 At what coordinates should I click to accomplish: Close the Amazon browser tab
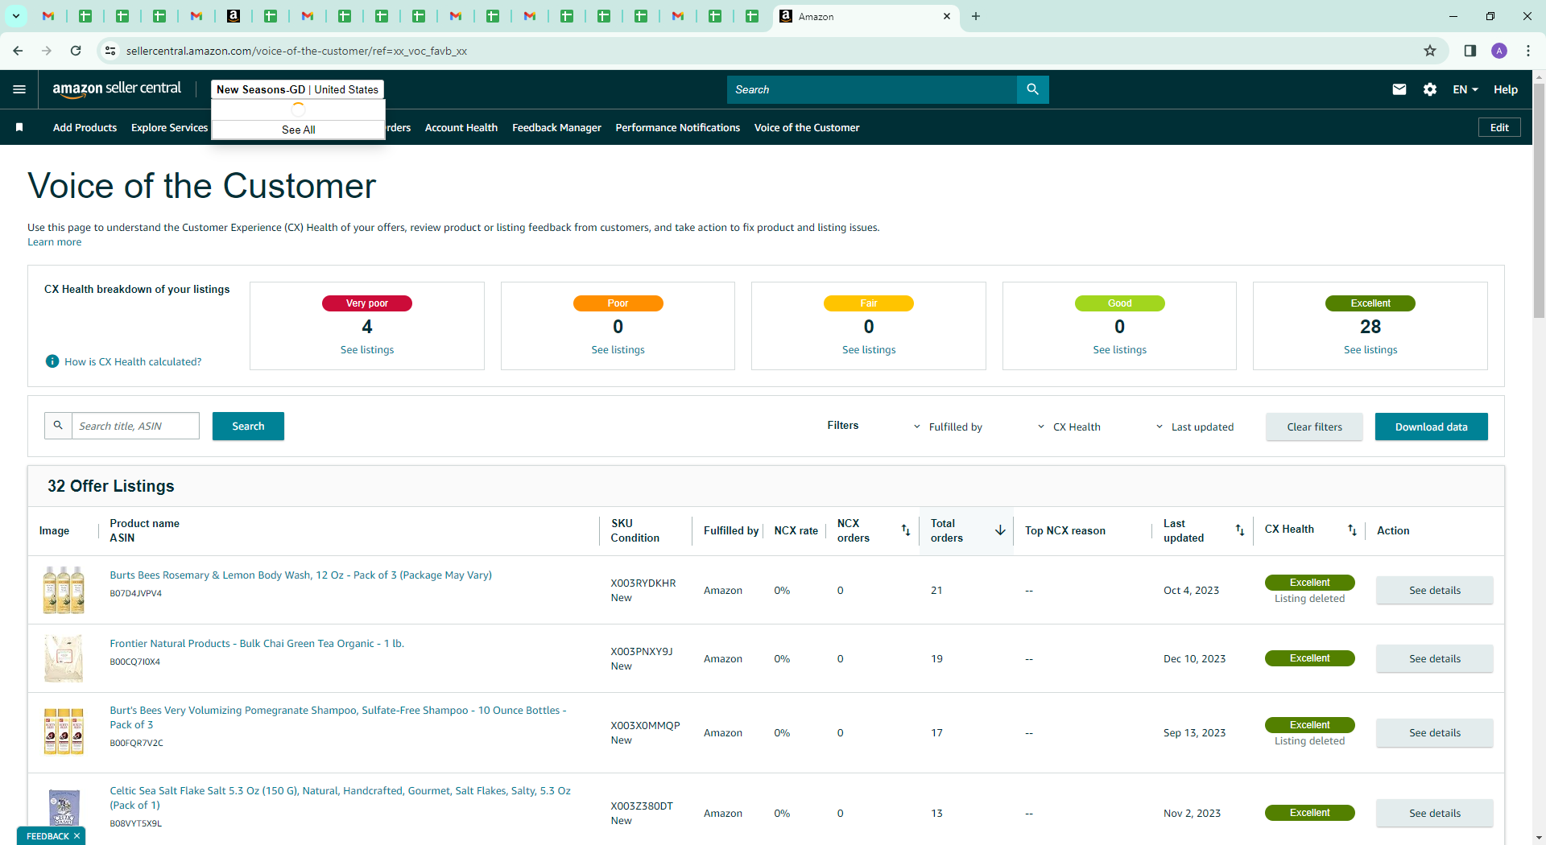click(947, 16)
